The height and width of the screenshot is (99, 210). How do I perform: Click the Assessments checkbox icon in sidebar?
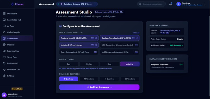click(4, 39)
